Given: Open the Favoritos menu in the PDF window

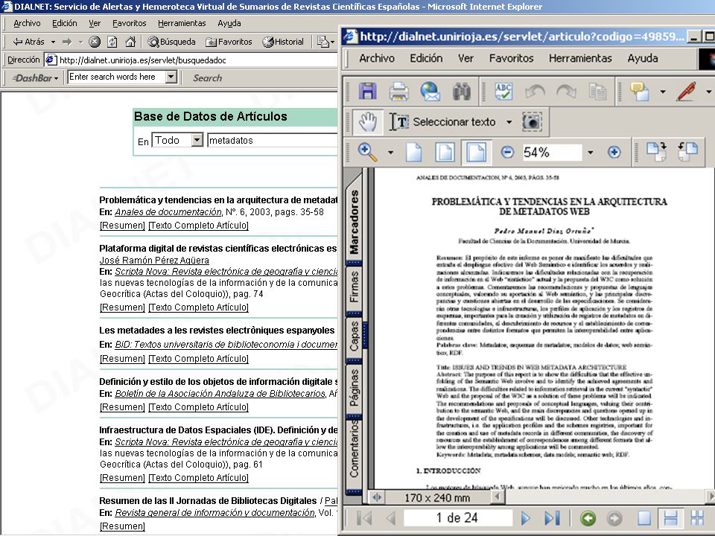Looking at the screenshot, I should pos(511,58).
